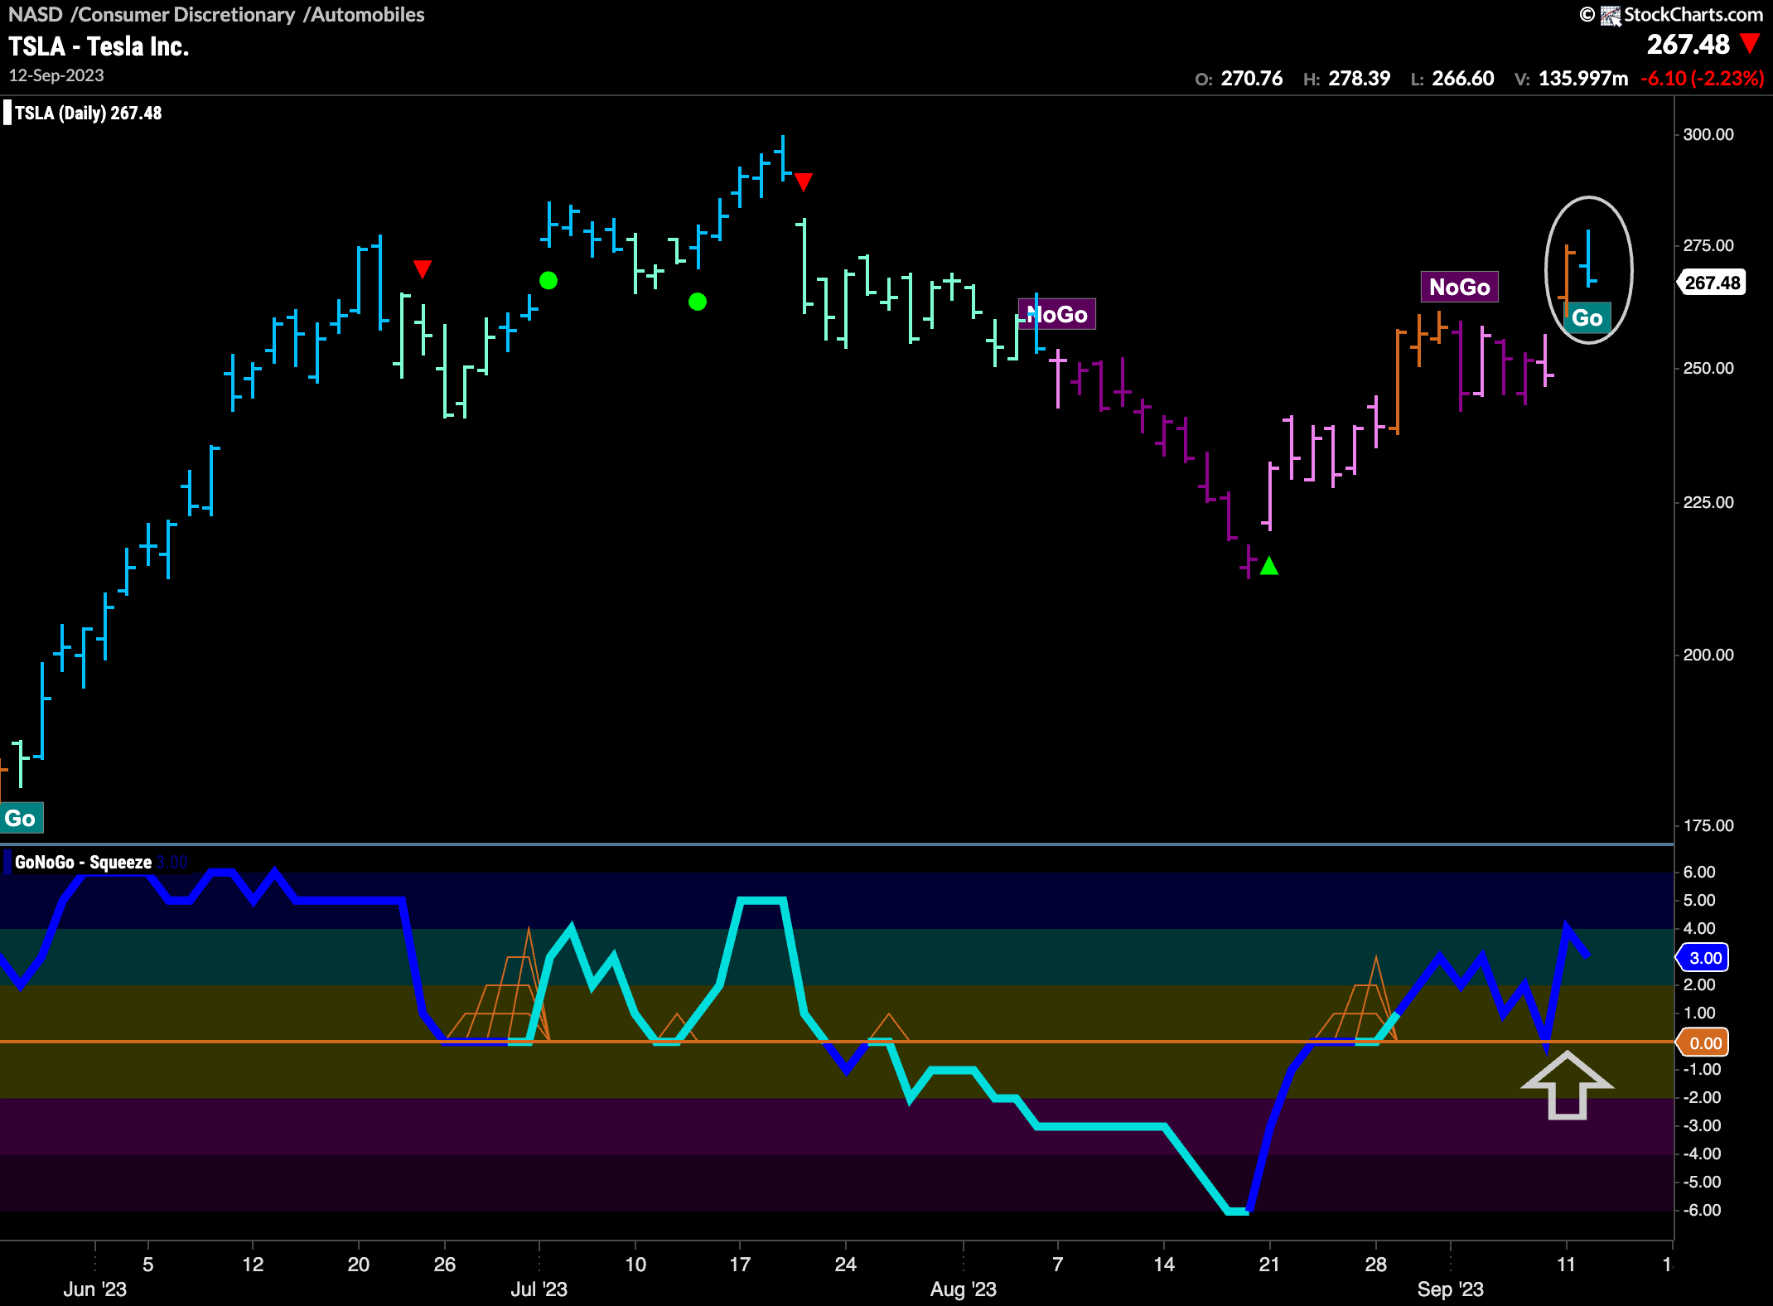Image resolution: width=1773 pixels, height=1306 pixels.
Task: Click the large 267.48 header price
Action: click(x=1688, y=44)
